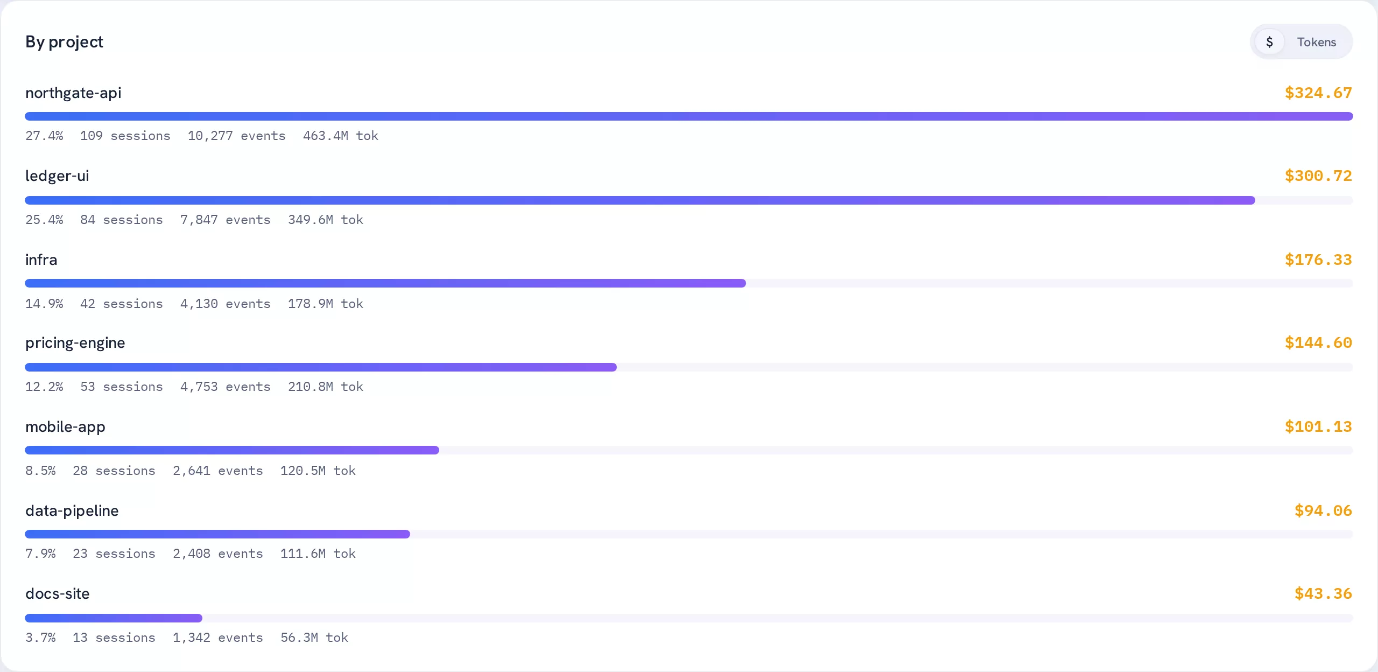
Task: Click the northgate-api usage bar
Action: 689,116
